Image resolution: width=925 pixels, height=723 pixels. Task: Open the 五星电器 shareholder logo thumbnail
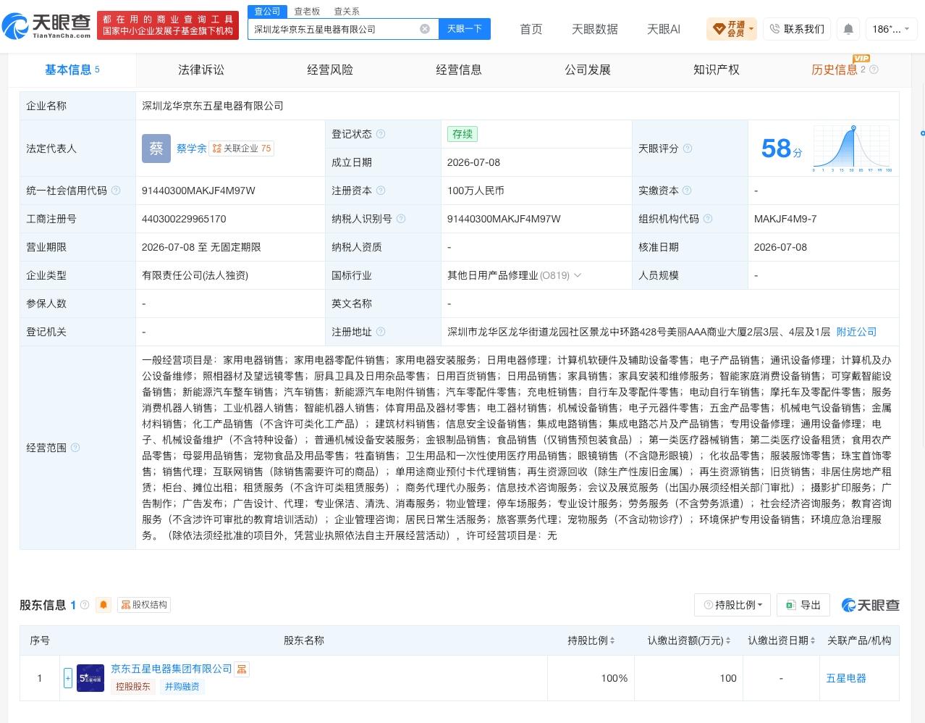[x=90, y=679]
